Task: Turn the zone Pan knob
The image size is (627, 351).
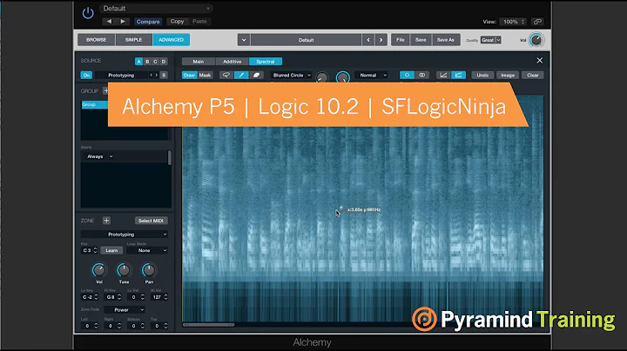Action: tap(149, 270)
